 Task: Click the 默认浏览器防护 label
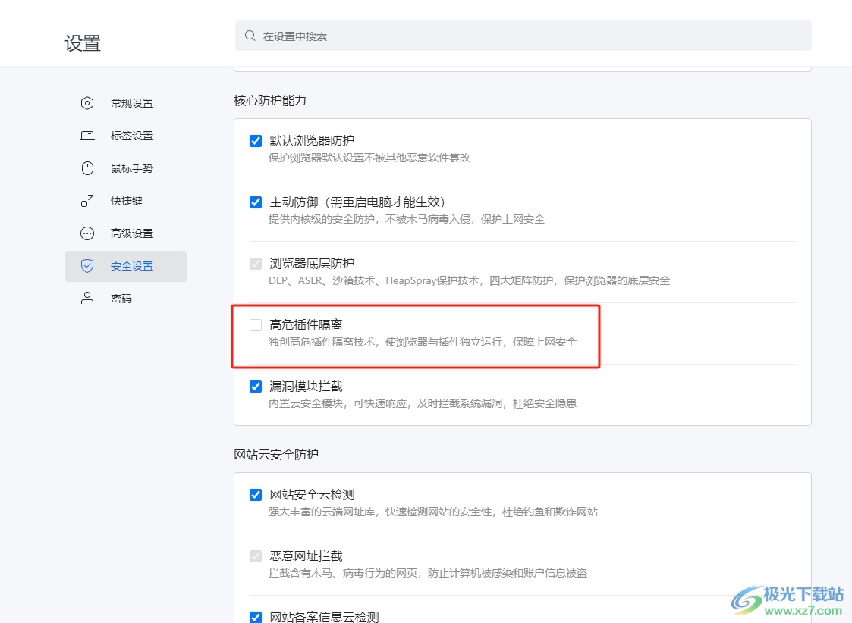pyautogui.click(x=312, y=140)
